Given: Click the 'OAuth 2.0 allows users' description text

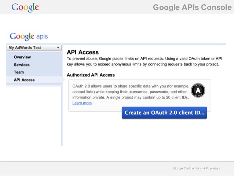Looking at the screenshot, I should pos(131,92).
